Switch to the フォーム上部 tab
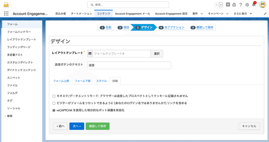The height and width of the screenshot is (142, 269). (x=61, y=81)
